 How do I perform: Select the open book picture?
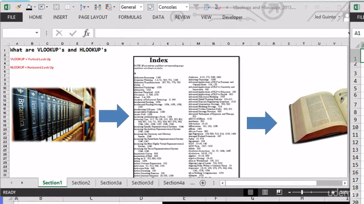(x=318, y=116)
